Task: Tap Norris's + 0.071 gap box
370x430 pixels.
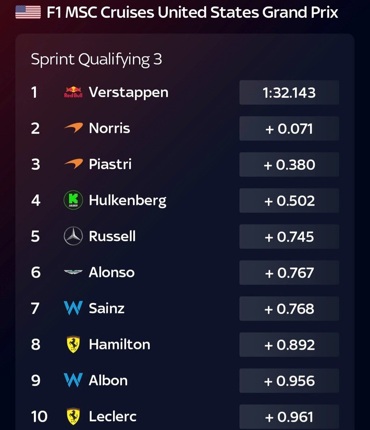Action: point(289,128)
